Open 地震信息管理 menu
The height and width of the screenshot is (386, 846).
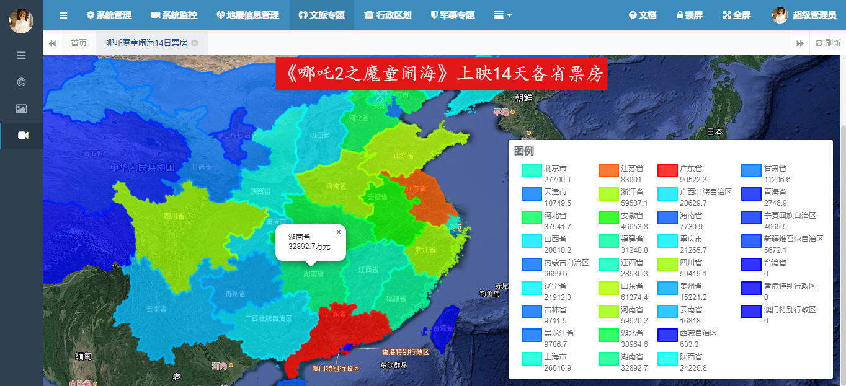pyautogui.click(x=248, y=15)
